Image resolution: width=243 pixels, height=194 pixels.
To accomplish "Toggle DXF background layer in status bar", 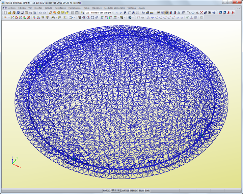I will [147, 190].
